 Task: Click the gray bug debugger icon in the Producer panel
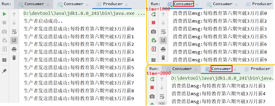click(x=5, y=40)
